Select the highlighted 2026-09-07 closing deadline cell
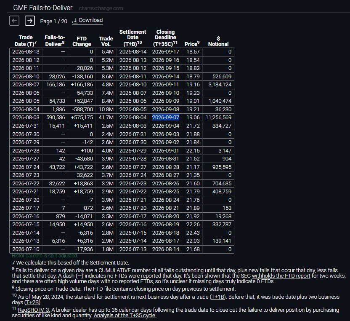Image resolution: width=350 pixels, height=321 pixels. pos(166,118)
